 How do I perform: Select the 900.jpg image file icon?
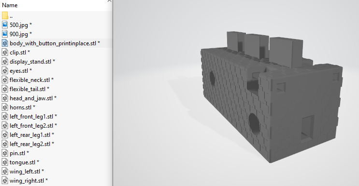point(5,34)
